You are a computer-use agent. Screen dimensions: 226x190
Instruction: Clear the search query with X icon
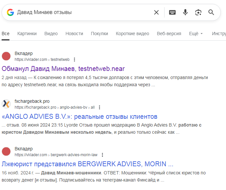click(156, 12)
